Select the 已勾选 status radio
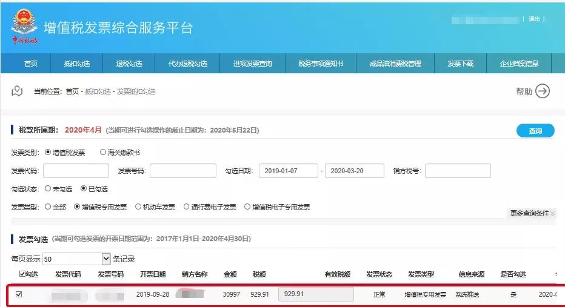 coord(84,188)
